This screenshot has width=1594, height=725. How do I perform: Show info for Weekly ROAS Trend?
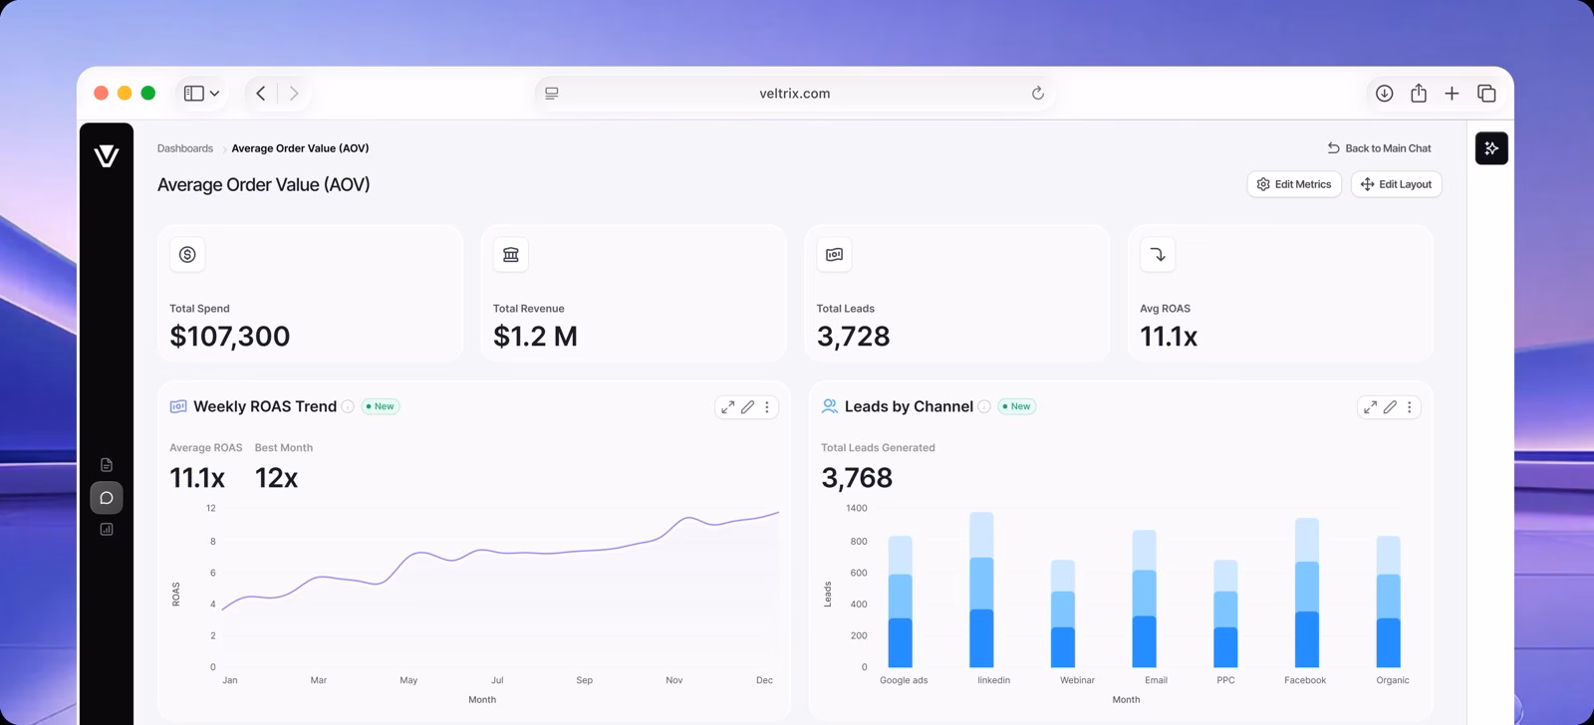point(348,406)
